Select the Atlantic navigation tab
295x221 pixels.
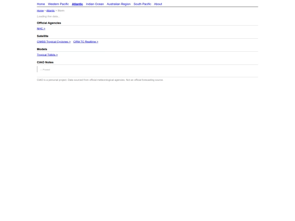78,4
